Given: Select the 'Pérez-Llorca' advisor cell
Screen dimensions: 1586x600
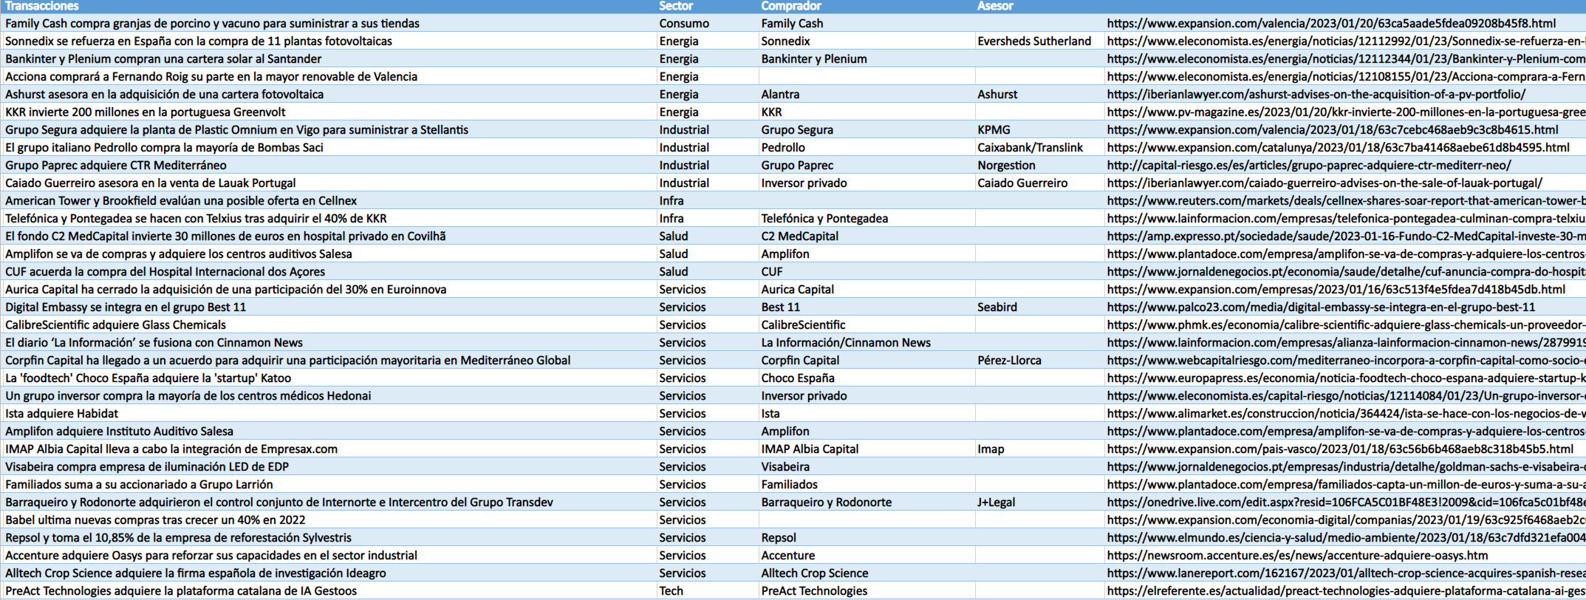Looking at the screenshot, I should tap(1039, 361).
